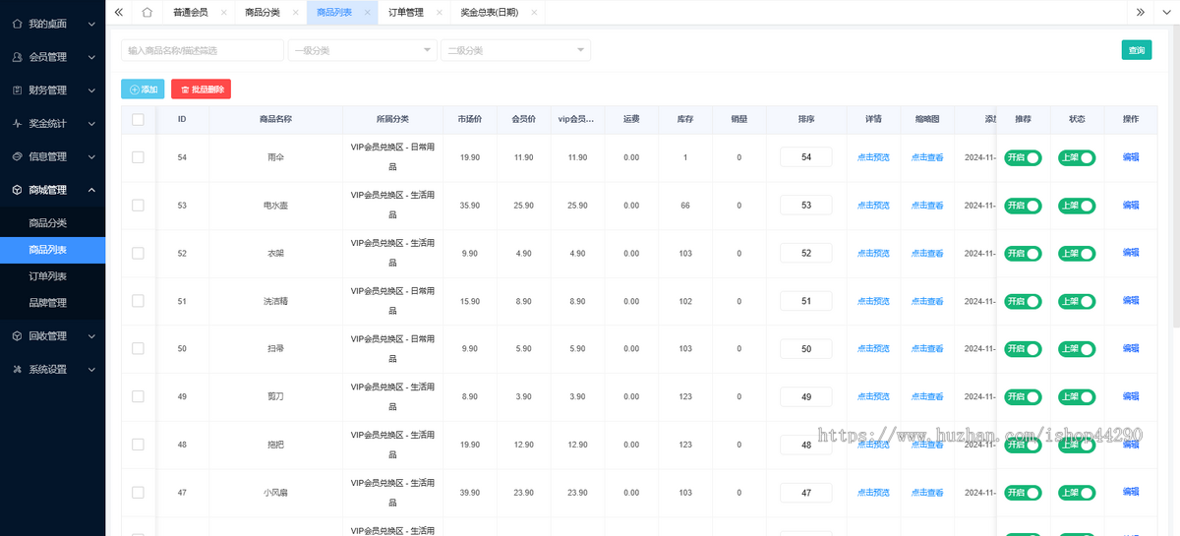
Task: Click the 市场价 column header
Action: [470, 119]
